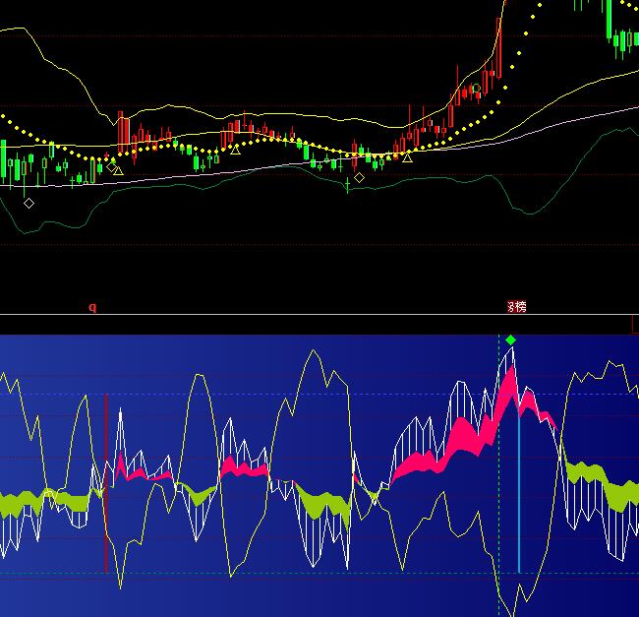
Task: Click the white diamond marker below the middle candles
Action: tap(359, 177)
